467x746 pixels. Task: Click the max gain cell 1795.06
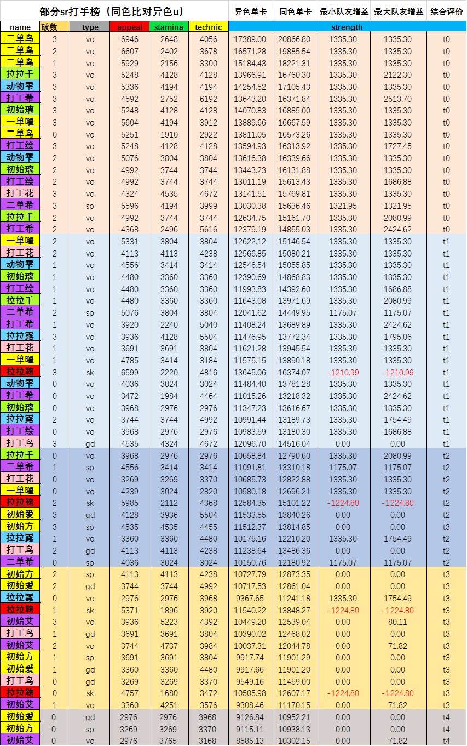(398, 336)
